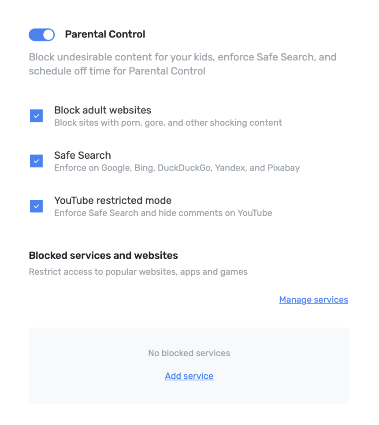
Task: Click the Restrict access to popular websites text
Action: pyautogui.click(x=138, y=272)
